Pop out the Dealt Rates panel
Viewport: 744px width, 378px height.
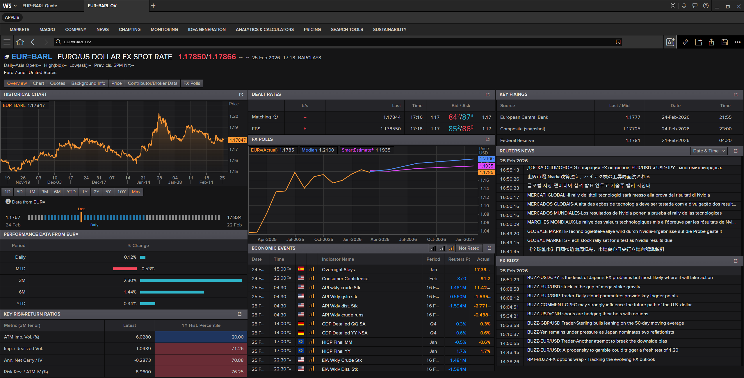(488, 95)
